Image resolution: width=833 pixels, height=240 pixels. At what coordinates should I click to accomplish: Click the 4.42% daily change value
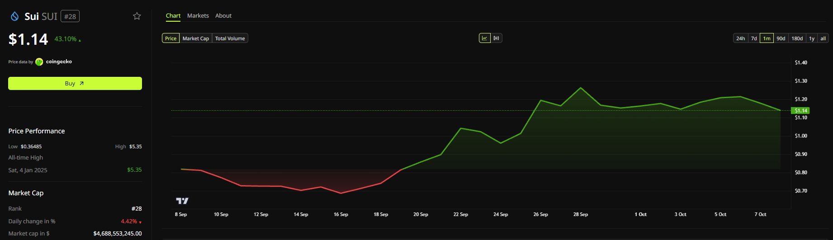click(129, 221)
